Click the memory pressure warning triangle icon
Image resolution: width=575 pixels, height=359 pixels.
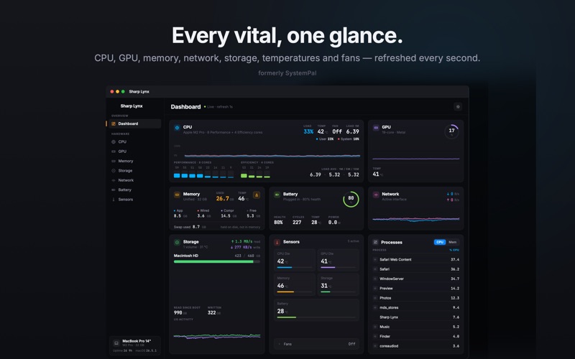[257, 195]
